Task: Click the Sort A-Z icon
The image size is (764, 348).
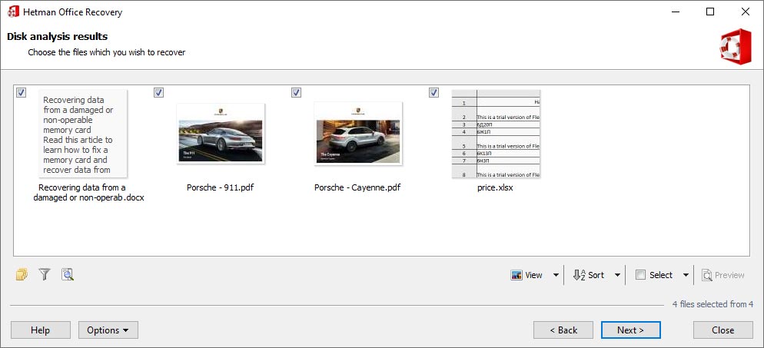Action: click(x=579, y=275)
